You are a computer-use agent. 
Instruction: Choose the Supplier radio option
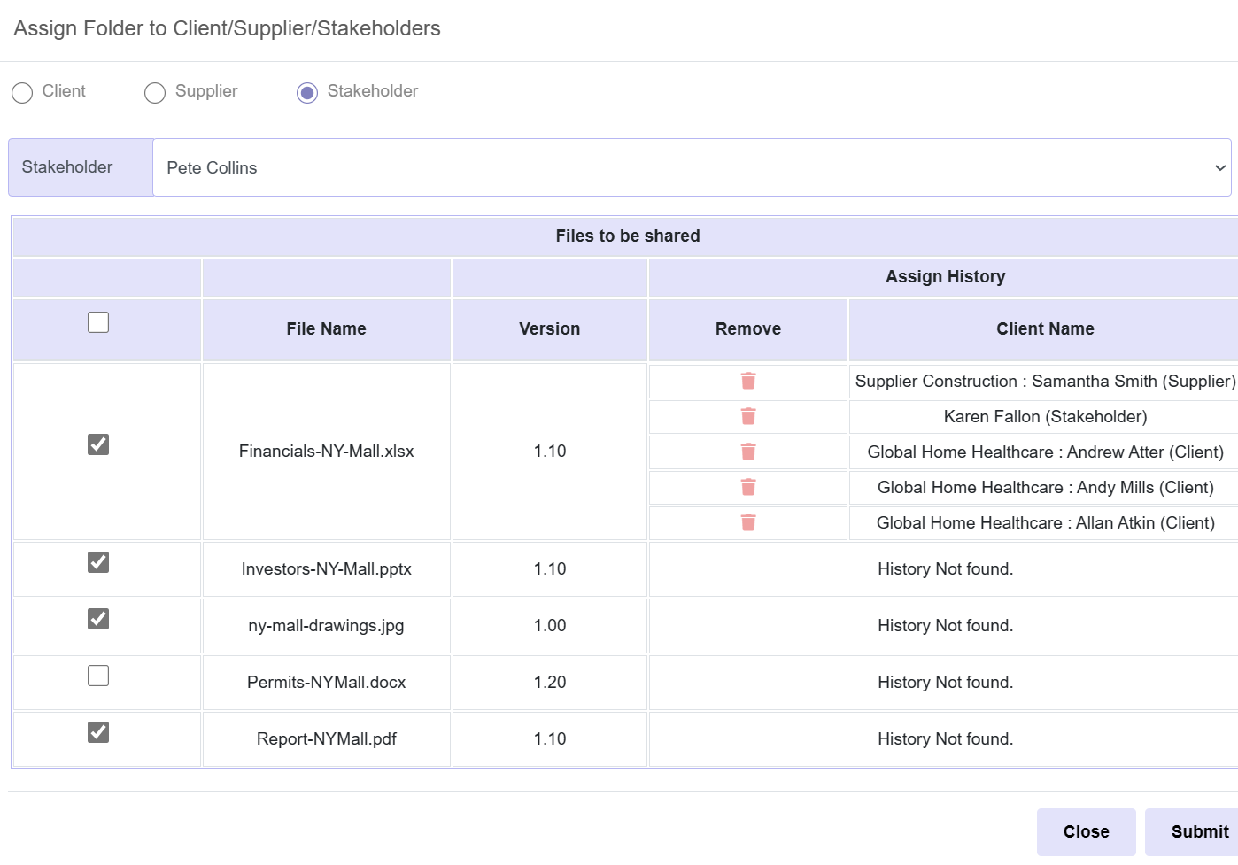(155, 92)
